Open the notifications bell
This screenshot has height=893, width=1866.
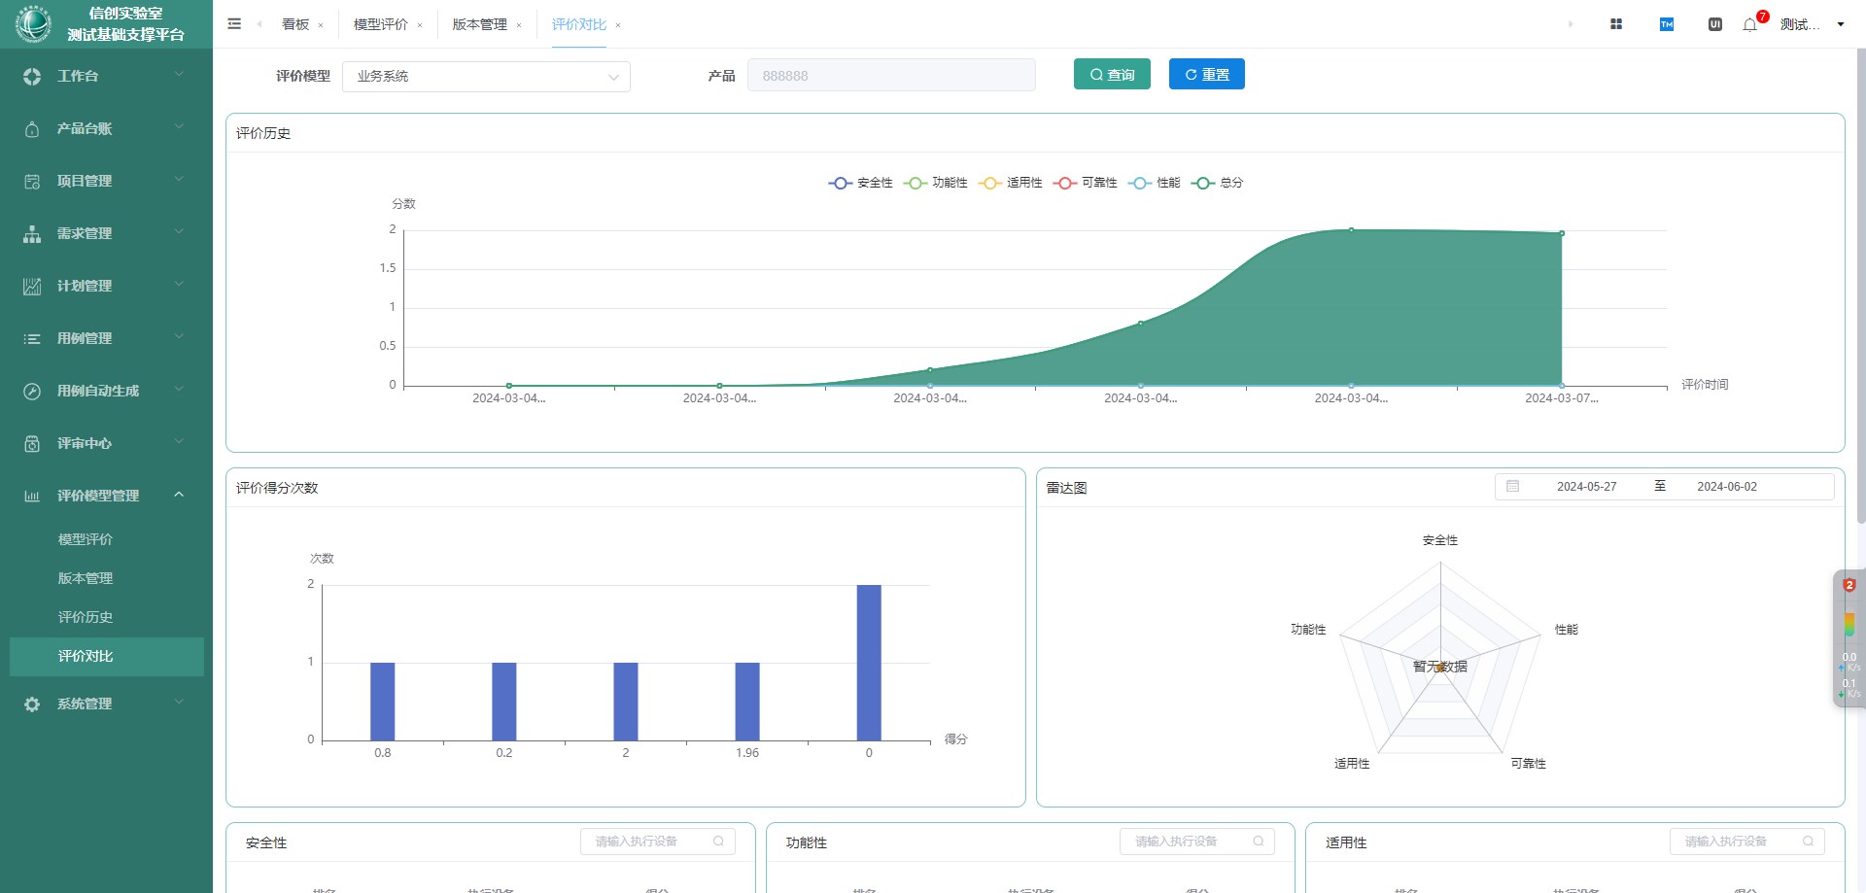1750,25
